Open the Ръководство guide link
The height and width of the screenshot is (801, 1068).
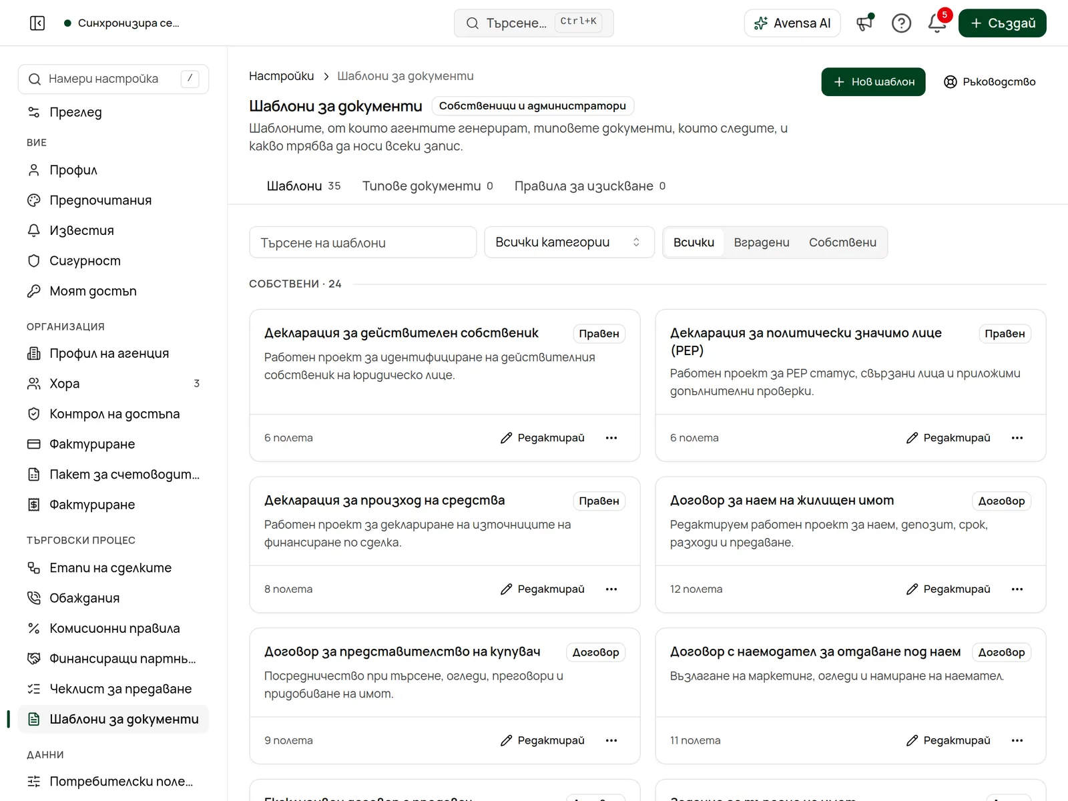[x=990, y=81]
